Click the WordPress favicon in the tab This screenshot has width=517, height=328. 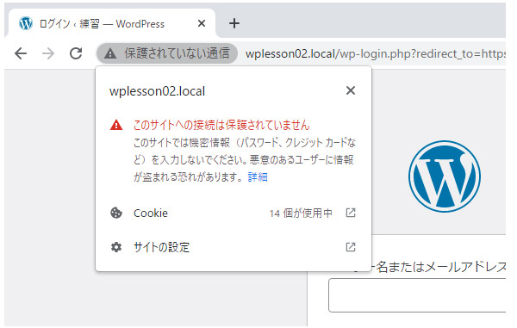coord(26,23)
